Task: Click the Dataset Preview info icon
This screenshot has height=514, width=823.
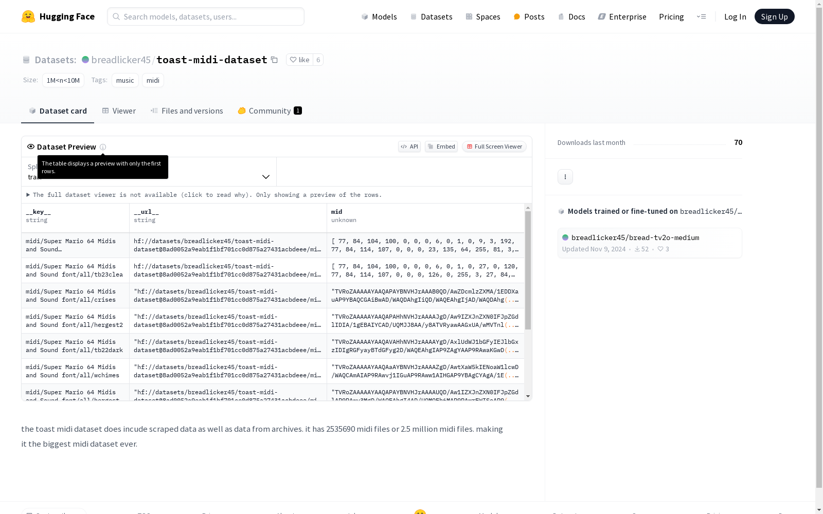Action: click(103, 147)
